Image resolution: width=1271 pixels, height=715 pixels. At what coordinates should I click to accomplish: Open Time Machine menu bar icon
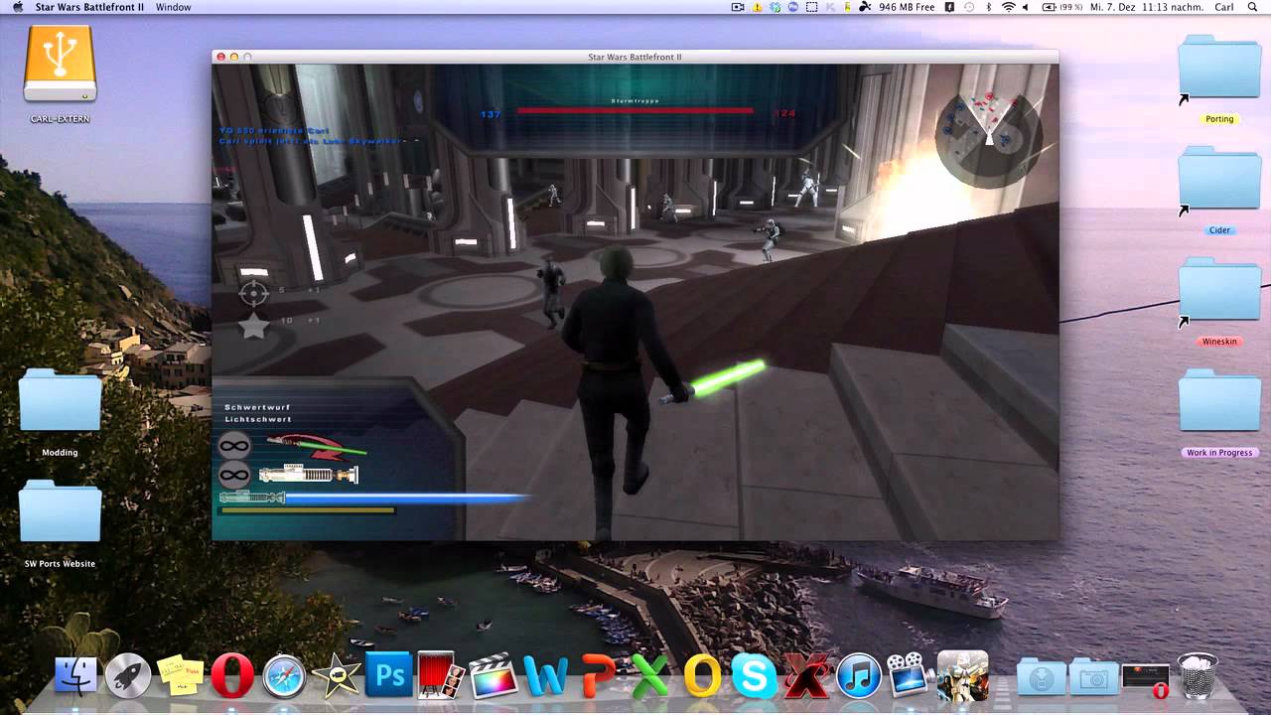click(x=970, y=7)
